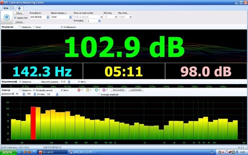Toggle the Окно checkbox

(x=34, y=27)
